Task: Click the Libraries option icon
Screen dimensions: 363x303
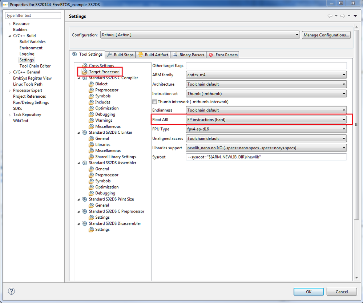Action: click(91, 145)
